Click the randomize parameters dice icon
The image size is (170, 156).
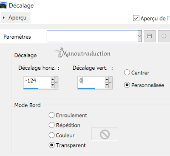click(x=164, y=36)
